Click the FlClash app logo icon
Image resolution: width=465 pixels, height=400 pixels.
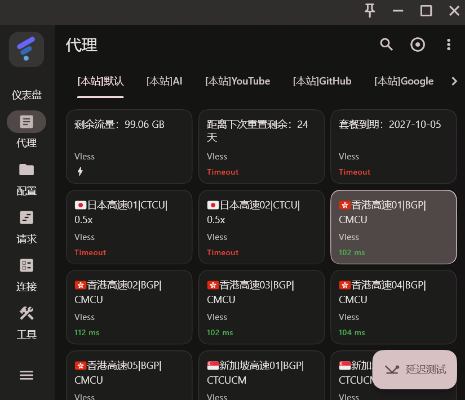click(26, 49)
